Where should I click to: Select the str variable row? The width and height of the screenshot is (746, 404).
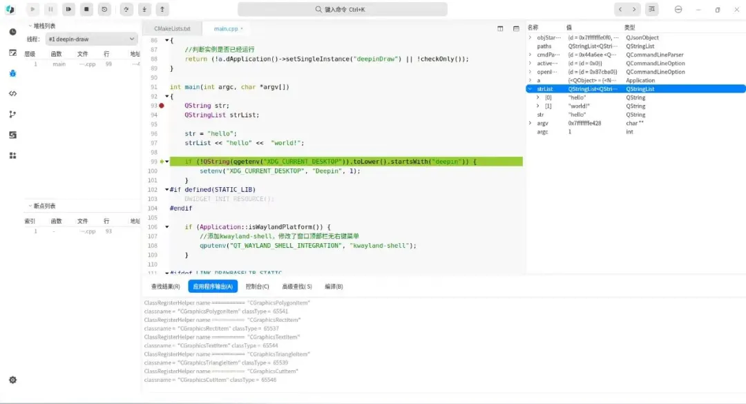click(635, 115)
